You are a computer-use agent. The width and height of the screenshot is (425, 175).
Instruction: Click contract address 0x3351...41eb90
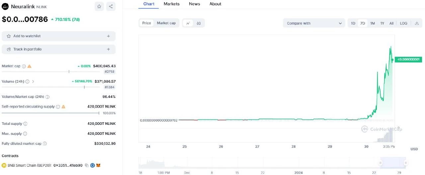point(68,165)
